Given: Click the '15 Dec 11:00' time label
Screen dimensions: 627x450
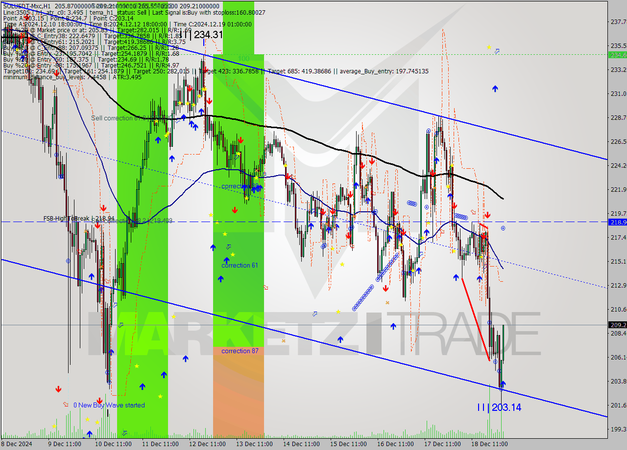Looking at the screenshot, I should (348, 444).
